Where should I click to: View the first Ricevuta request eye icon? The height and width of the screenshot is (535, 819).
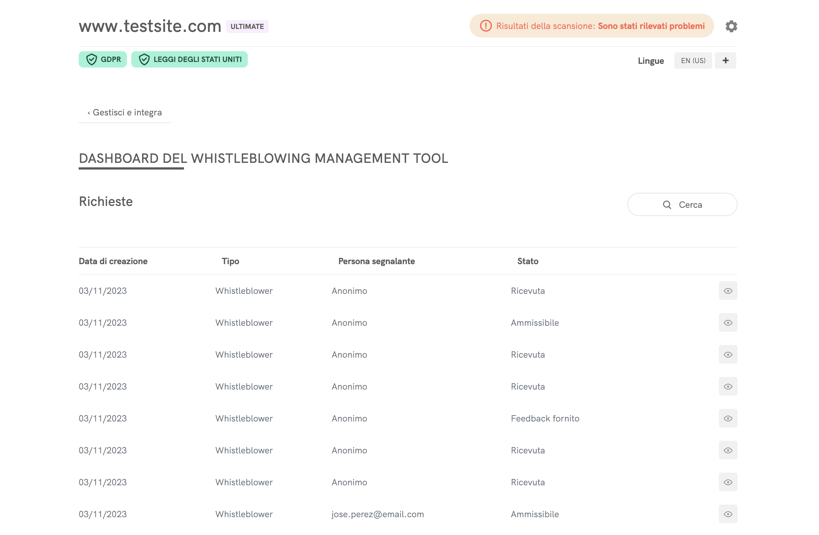[x=728, y=291]
